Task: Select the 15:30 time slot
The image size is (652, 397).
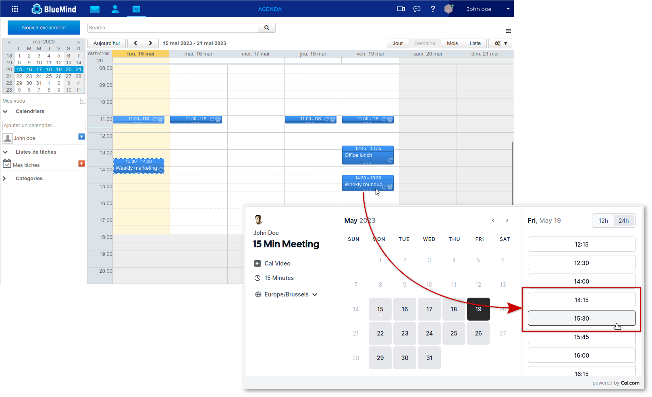Action: pyautogui.click(x=581, y=318)
